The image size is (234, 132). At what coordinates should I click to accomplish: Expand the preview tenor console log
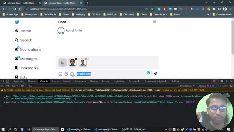[x=5, y=102]
